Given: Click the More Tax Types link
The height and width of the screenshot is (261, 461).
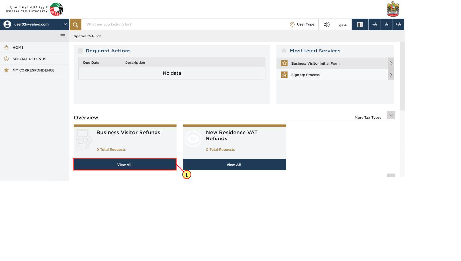Looking at the screenshot, I should pos(368,117).
